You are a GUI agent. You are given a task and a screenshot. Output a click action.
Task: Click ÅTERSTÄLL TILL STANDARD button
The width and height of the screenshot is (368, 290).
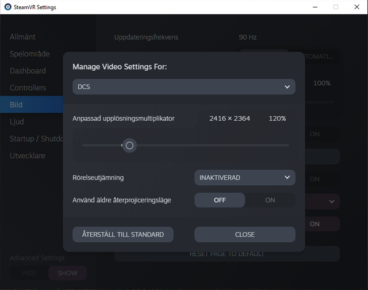[123, 234]
